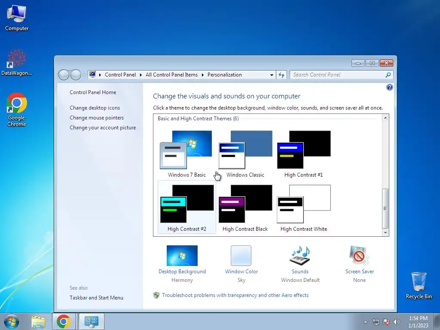This screenshot has height=330, width=440.
Task: Refresh the Personalization page
Action: [x=281, y=75]
